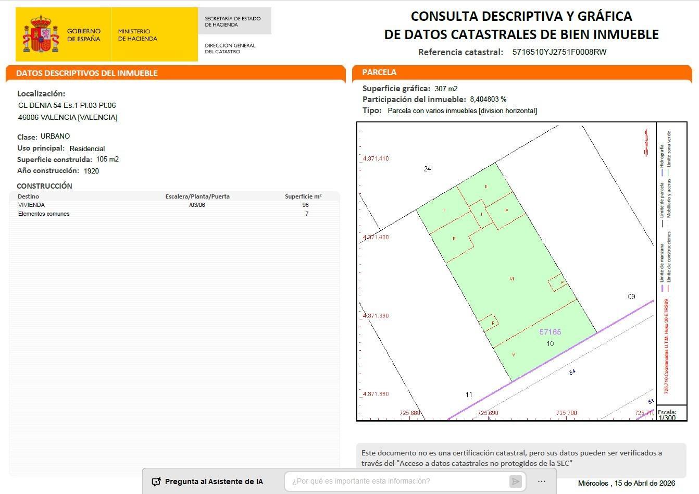Click block label 57165 on the map

(x=550, y=332)
